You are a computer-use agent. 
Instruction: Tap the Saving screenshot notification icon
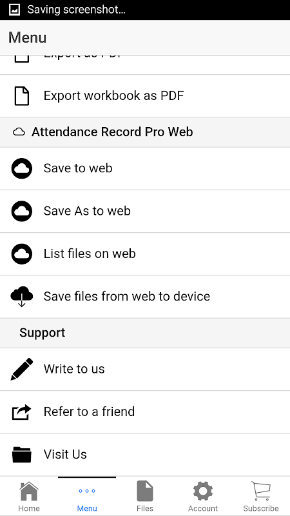click(15, 10)
